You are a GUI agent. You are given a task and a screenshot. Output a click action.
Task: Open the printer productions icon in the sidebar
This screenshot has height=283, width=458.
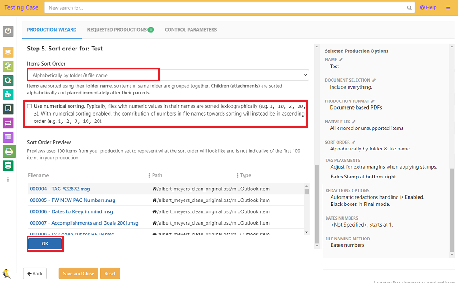tap(8, 151)
